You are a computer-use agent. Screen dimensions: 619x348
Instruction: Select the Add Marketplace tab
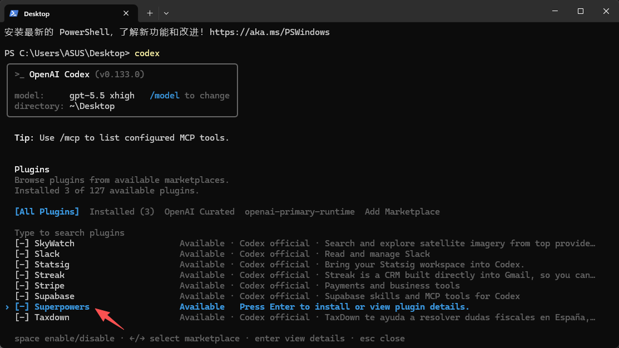pyautogui.click(x=402, y=212)
